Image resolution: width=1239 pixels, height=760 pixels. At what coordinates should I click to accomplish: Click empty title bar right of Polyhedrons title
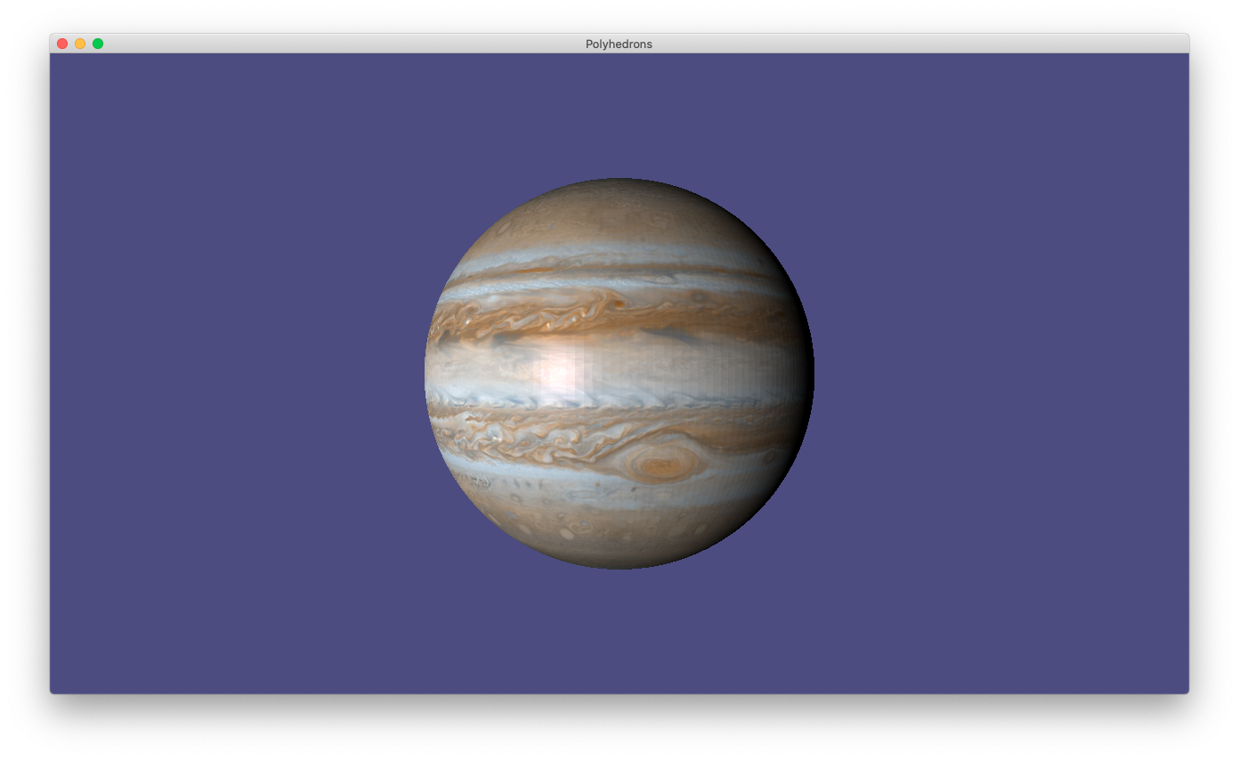point(890,44)
